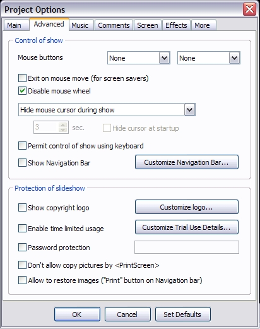The image size is (260, 329).
Task: Open Hide mouse cursor during show dropdown
Action: 107,109
